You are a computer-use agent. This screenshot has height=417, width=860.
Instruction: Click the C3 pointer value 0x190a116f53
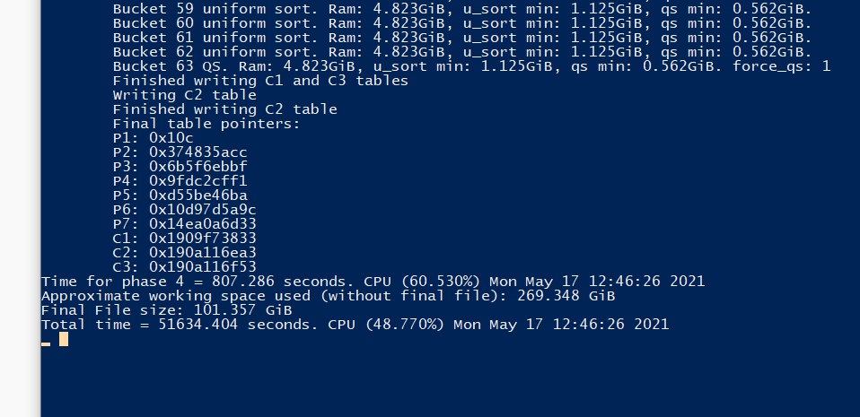[203, 266]
